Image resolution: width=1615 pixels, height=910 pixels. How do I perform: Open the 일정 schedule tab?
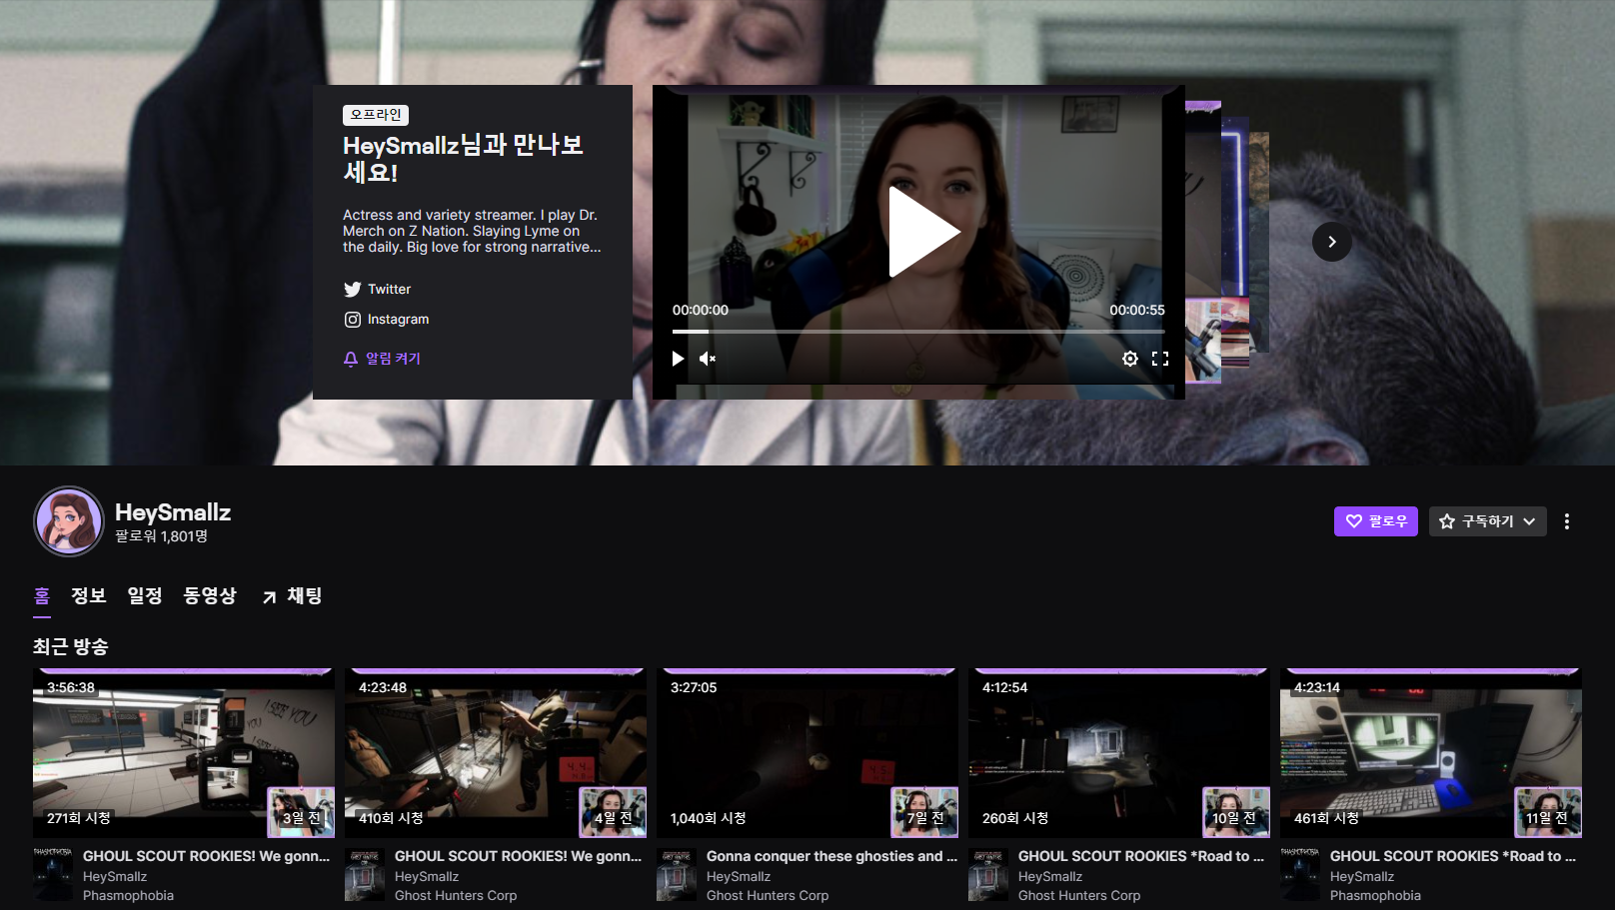(145, 596)
